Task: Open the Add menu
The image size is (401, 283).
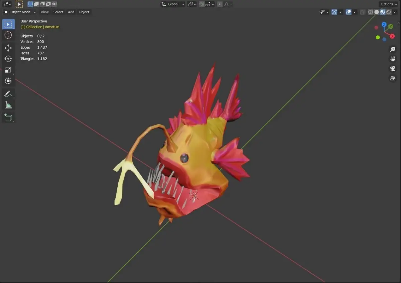Action: pyautogui.click(x=71, y=12)
